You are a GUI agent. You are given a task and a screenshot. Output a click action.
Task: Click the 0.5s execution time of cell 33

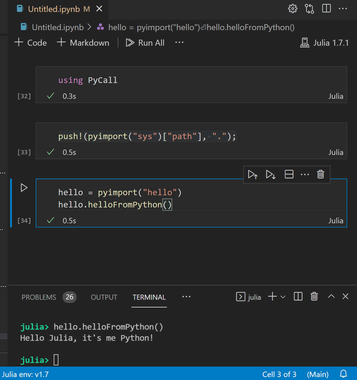pos(69,152)
